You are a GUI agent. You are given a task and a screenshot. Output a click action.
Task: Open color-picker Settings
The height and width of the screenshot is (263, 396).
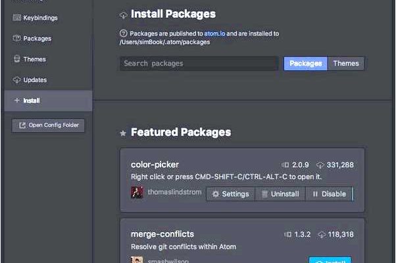point(230,194)
